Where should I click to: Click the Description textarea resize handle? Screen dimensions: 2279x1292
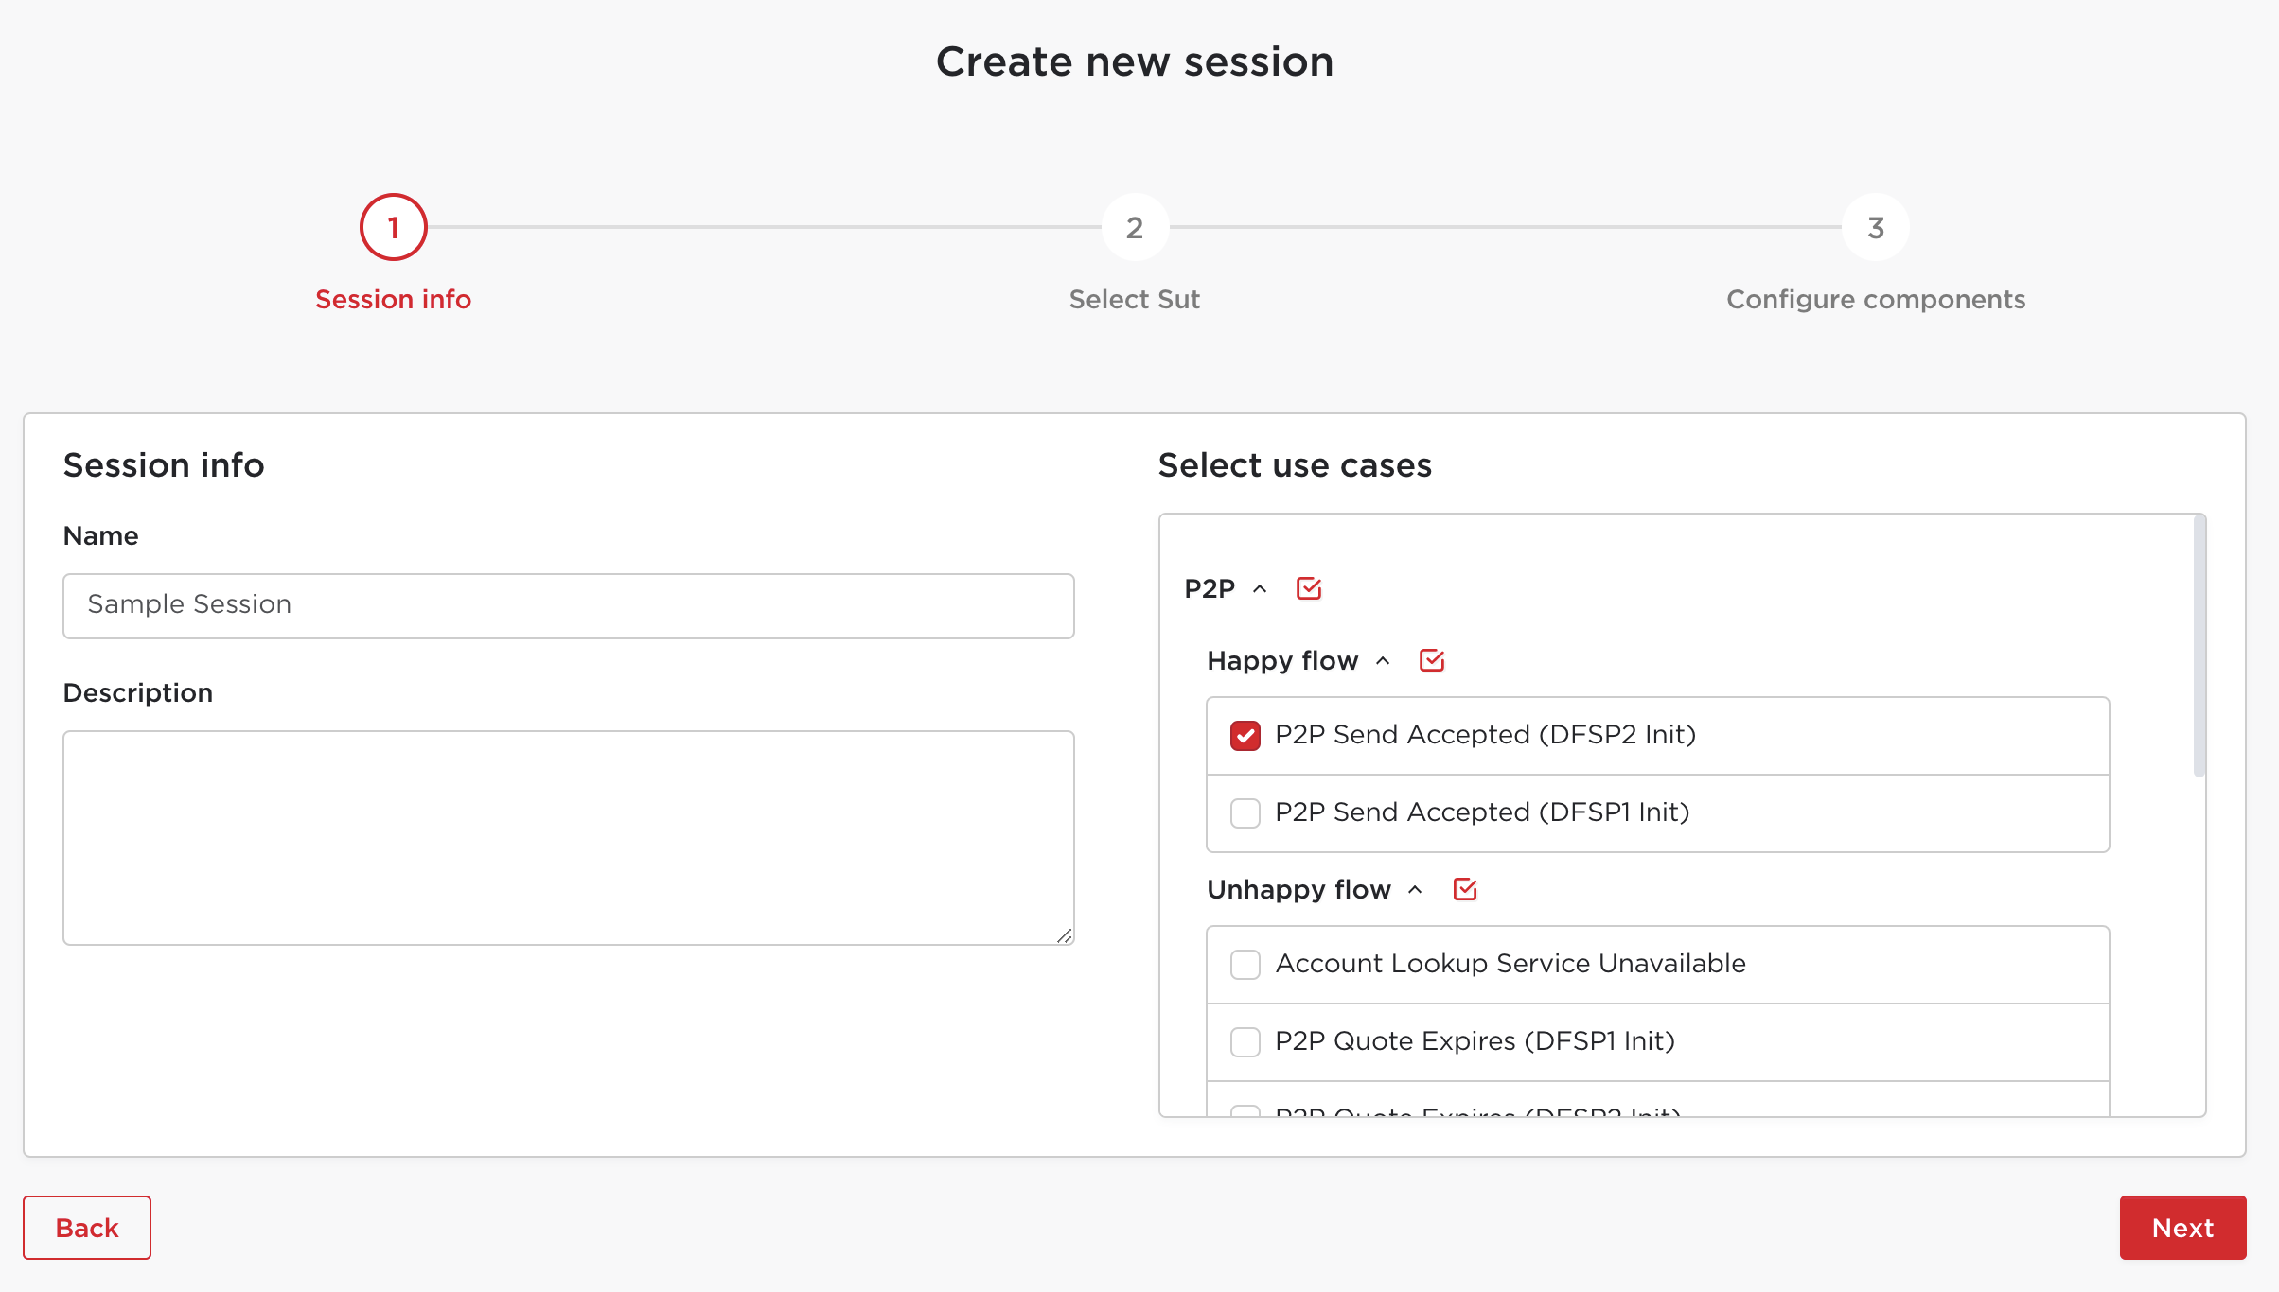(1065, 934)
